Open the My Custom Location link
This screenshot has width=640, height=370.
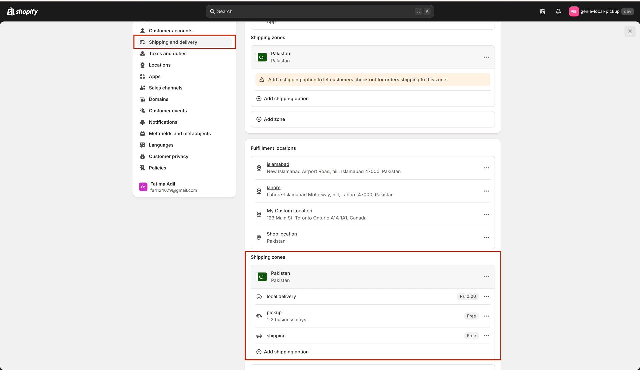click(289, 210)
